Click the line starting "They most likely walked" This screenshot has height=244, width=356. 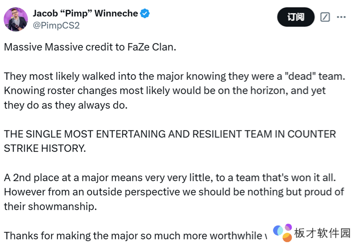tap(174, 76)
